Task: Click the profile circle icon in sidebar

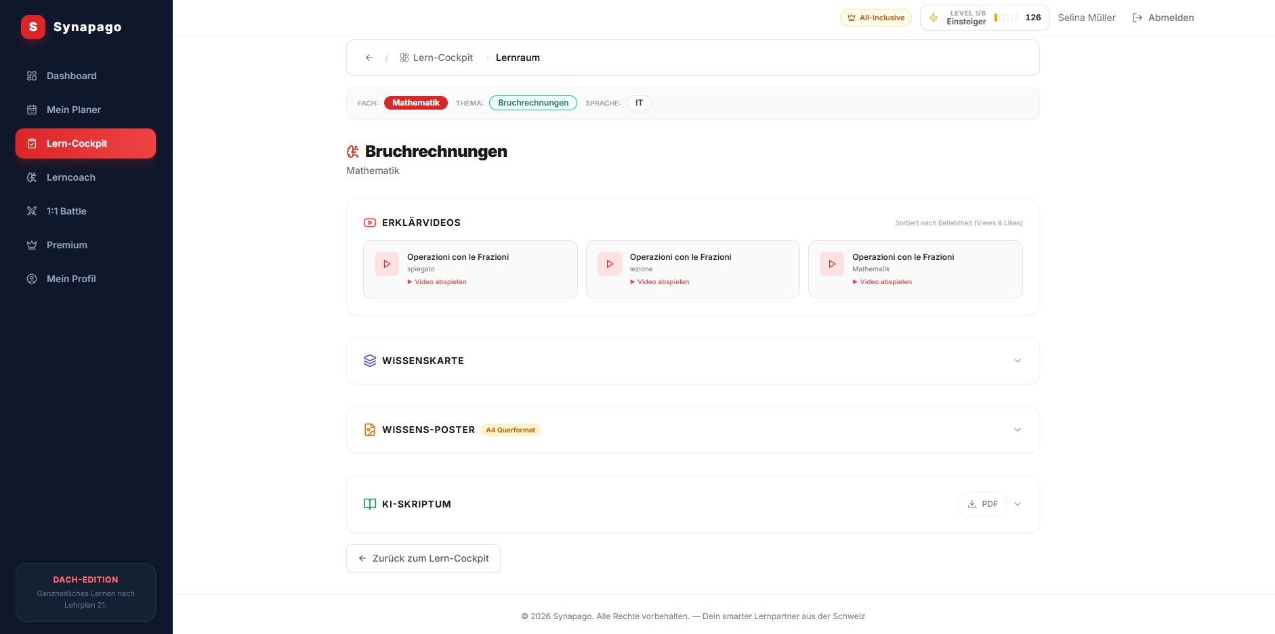Action: pyautogui.click(x=32, y=279)
